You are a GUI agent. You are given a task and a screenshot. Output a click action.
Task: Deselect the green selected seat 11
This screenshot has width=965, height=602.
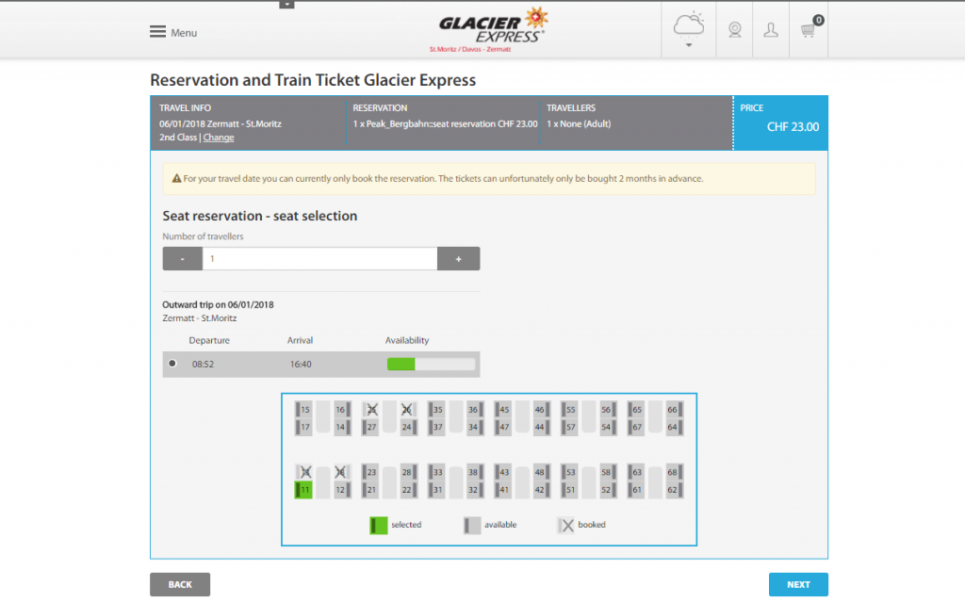[303, 489]
